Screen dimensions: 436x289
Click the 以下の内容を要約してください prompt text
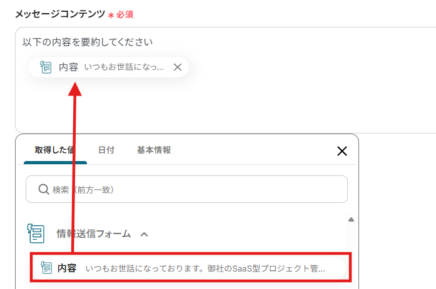88,42
